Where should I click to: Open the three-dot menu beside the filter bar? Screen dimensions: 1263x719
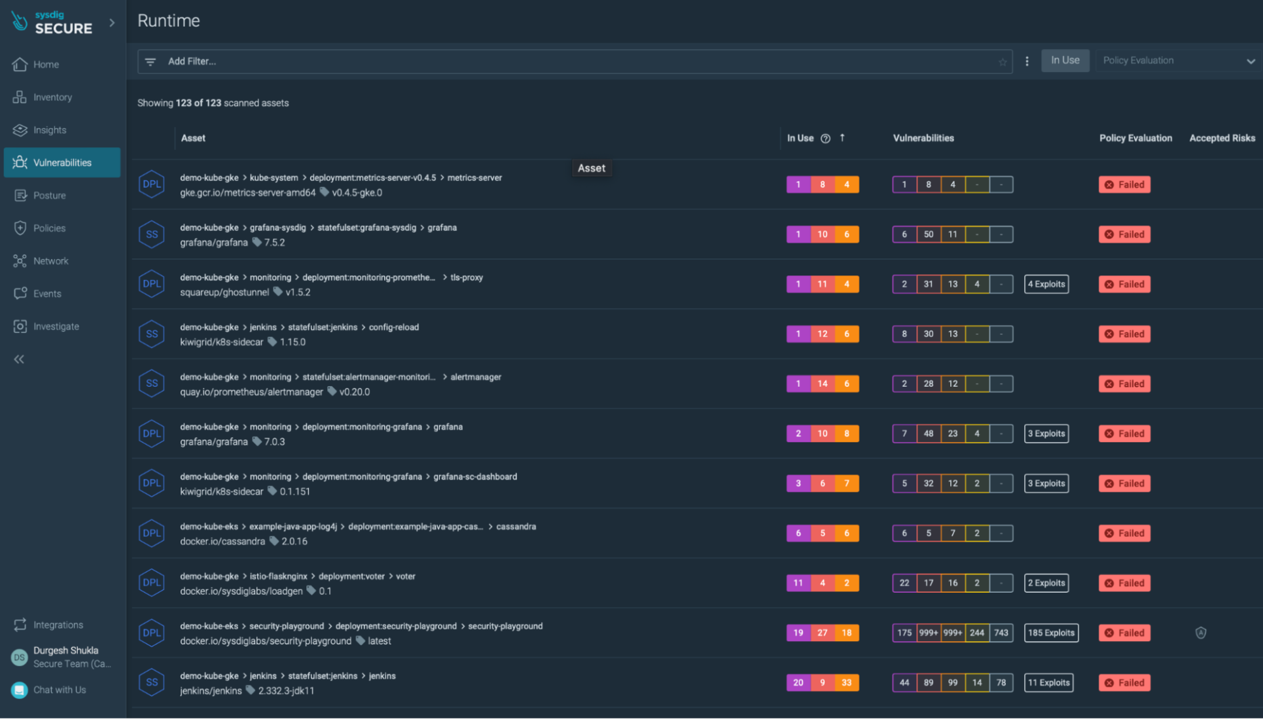tap(1027, 61)
